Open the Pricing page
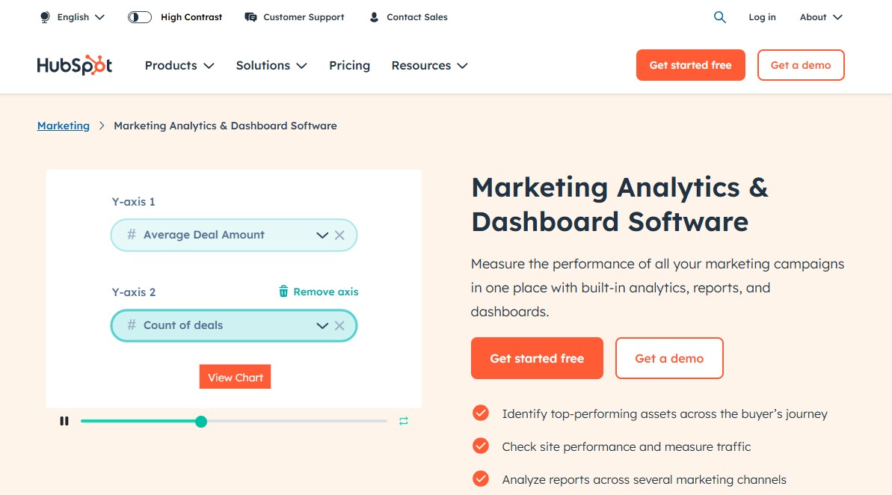The width and height of the screenshot is (892, 495). [x=349, y=66]
